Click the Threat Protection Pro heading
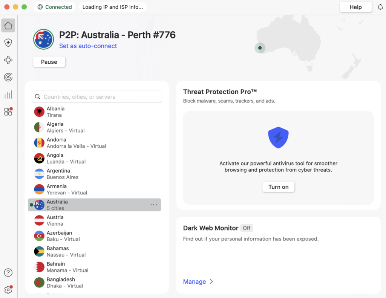The image size is (386, 298). (x=220, y=92)
